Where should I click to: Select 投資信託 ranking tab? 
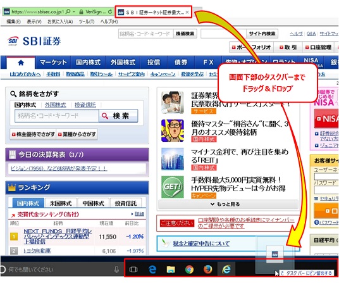coord(126,203)
